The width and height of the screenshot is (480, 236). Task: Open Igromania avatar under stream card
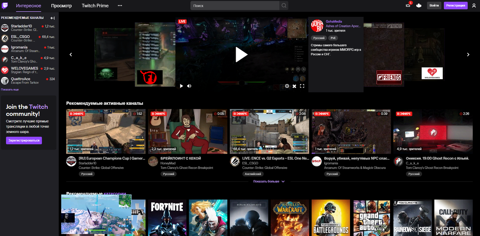tap(316, 161)
